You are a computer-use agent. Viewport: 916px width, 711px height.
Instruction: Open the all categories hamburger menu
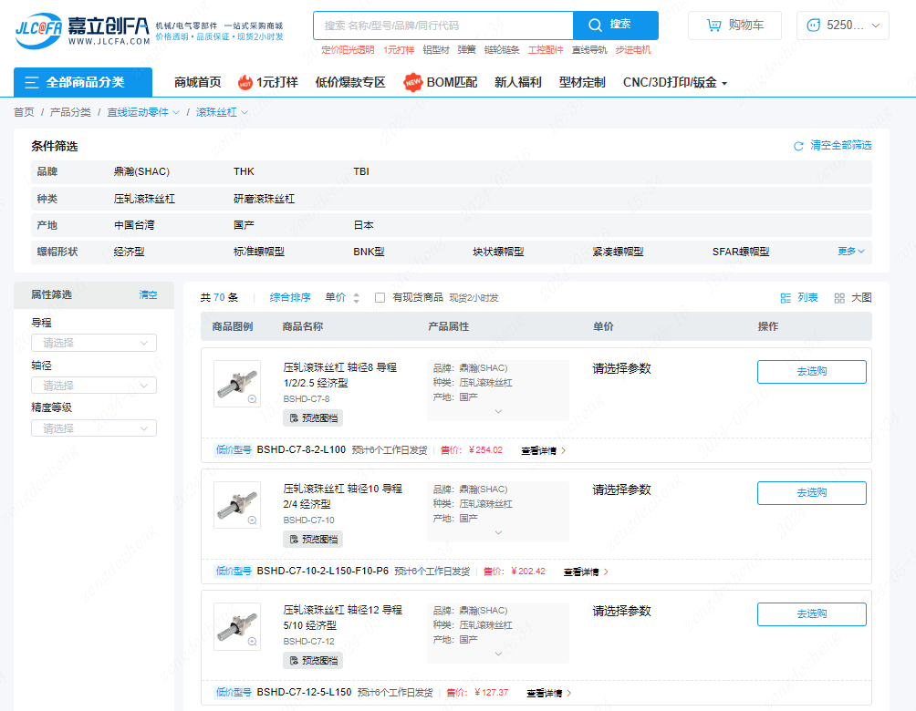click(83, 82)
